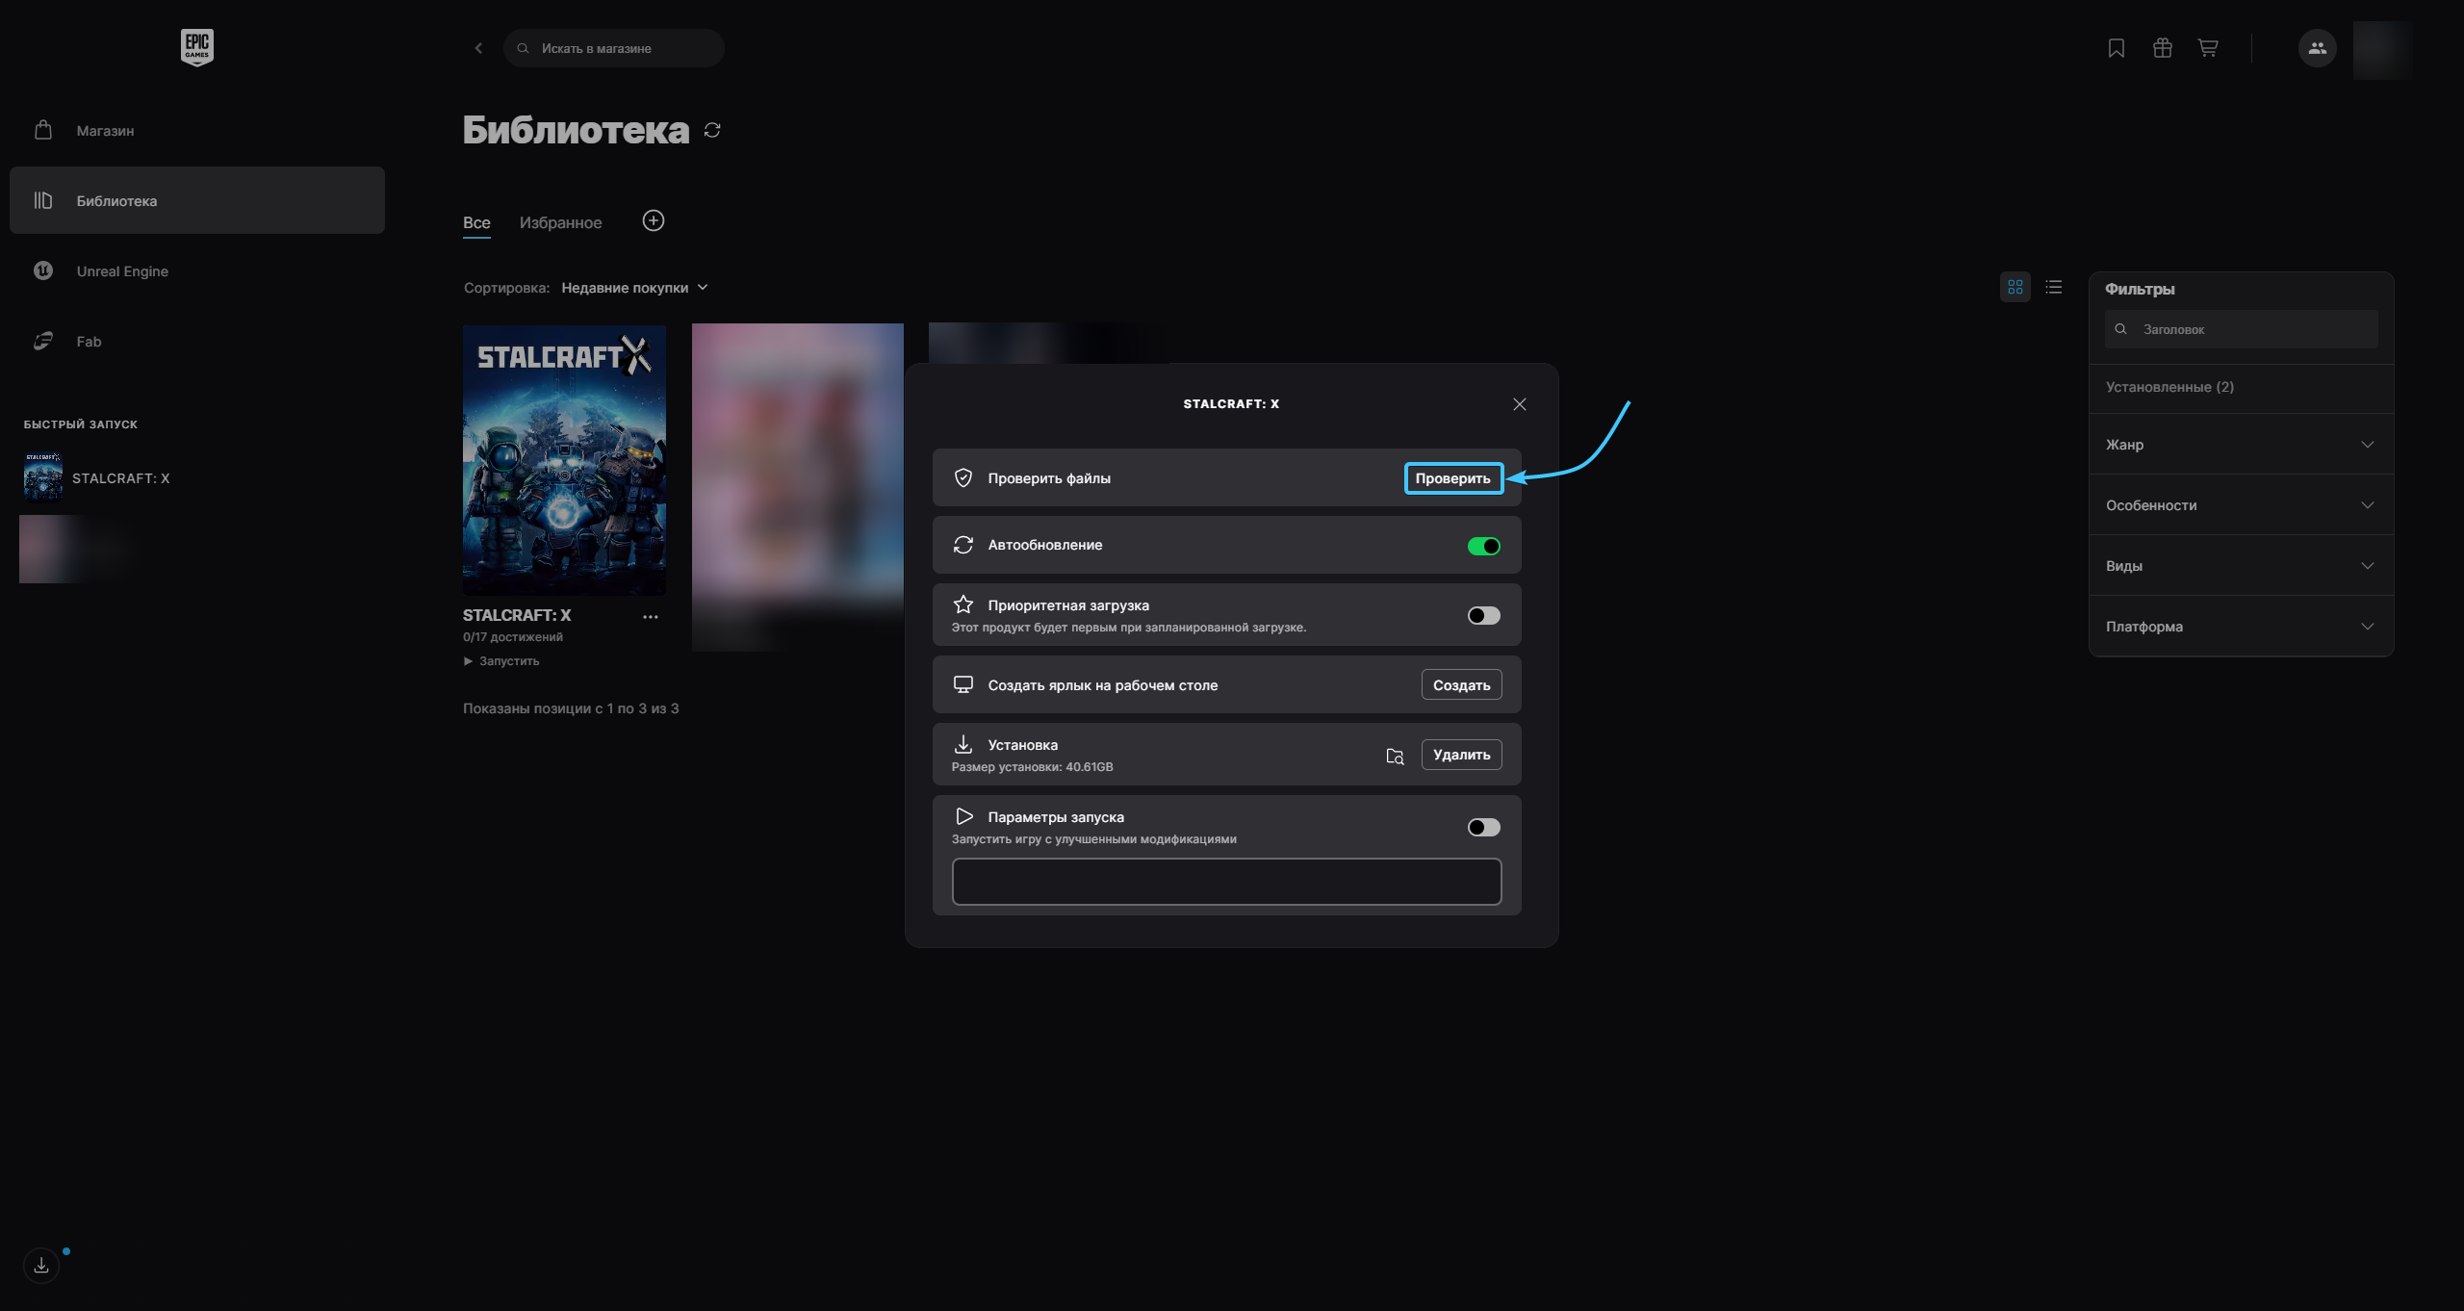Open the Недавние покупки sort dropdown

634,288
